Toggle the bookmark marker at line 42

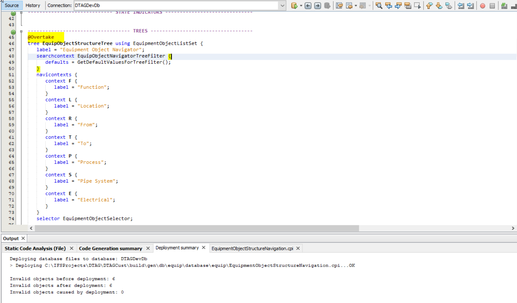tap(13, 14)
